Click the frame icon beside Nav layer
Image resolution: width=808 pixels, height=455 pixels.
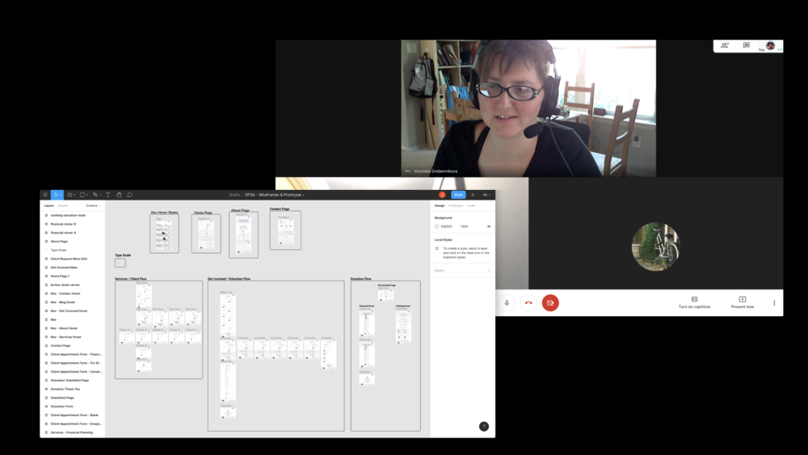pyautogui.click(x=46, y=319)
